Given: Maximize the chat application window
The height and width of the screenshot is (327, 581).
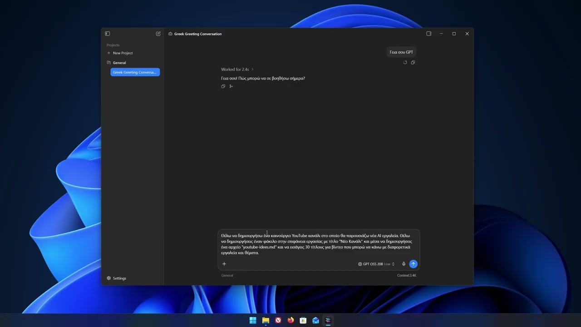Looking at the screenshot, I should [x=454, y=34].
